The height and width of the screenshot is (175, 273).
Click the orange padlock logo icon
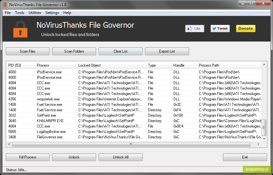pyautogui.click(x=20, y=29)
